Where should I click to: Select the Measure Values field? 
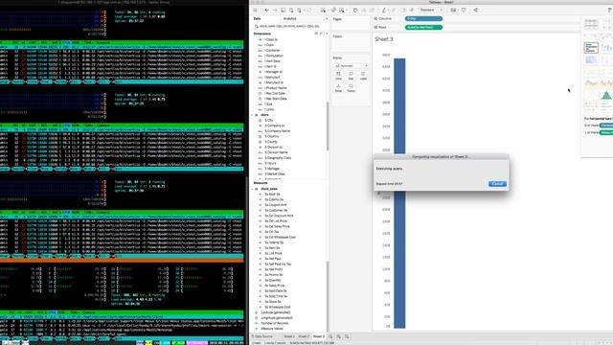(x=272, y=329)
